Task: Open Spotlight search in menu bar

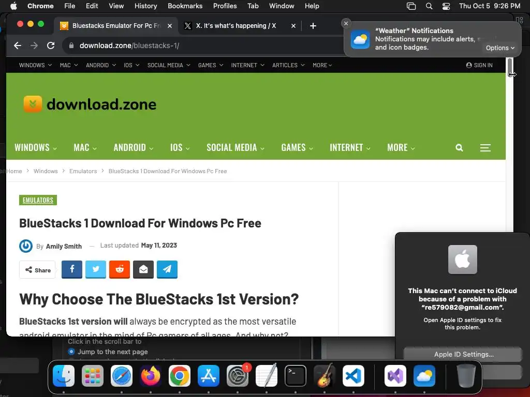Action: [429, 6]
